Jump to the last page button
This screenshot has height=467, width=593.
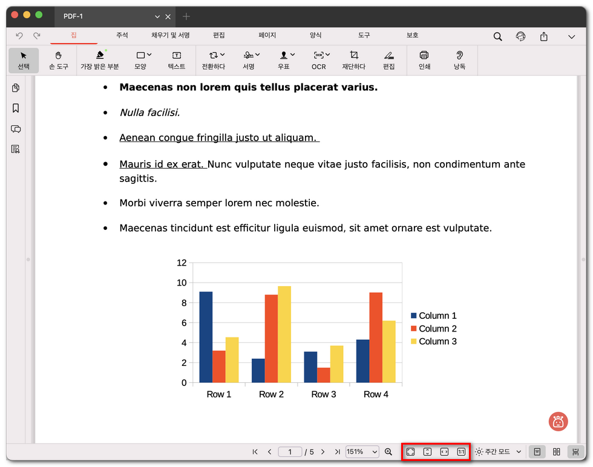pyautogui.click(x=337, y=452)
